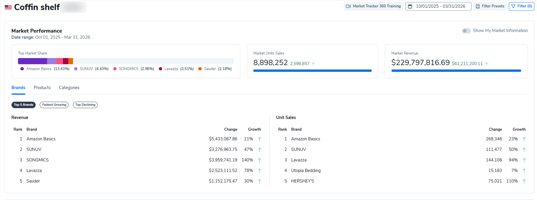Click the Coffin shelf page title
Viewport: 537px width, 200px height.
click(37, 7)
